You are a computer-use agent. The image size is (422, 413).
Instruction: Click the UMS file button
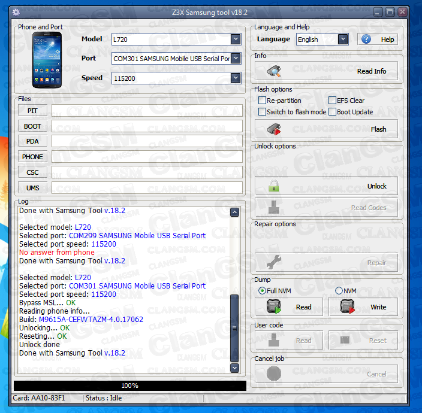pyautogui.click(x=32, y=188)
